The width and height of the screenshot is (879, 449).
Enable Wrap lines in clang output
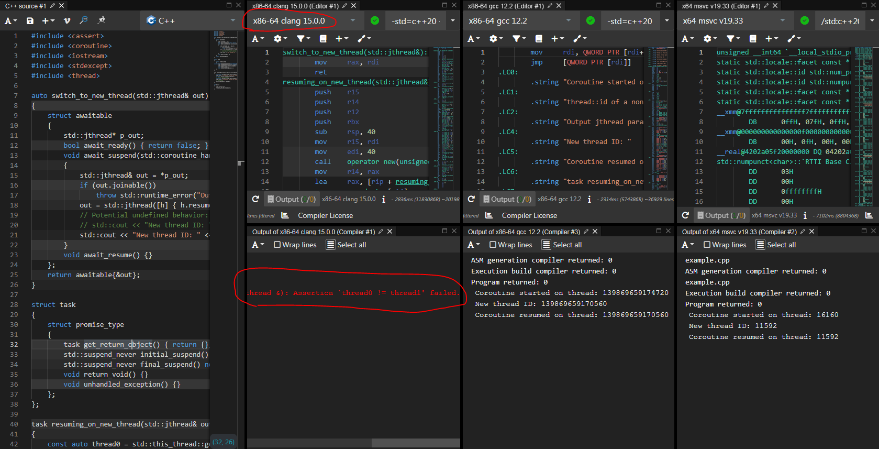click(295, 245)
